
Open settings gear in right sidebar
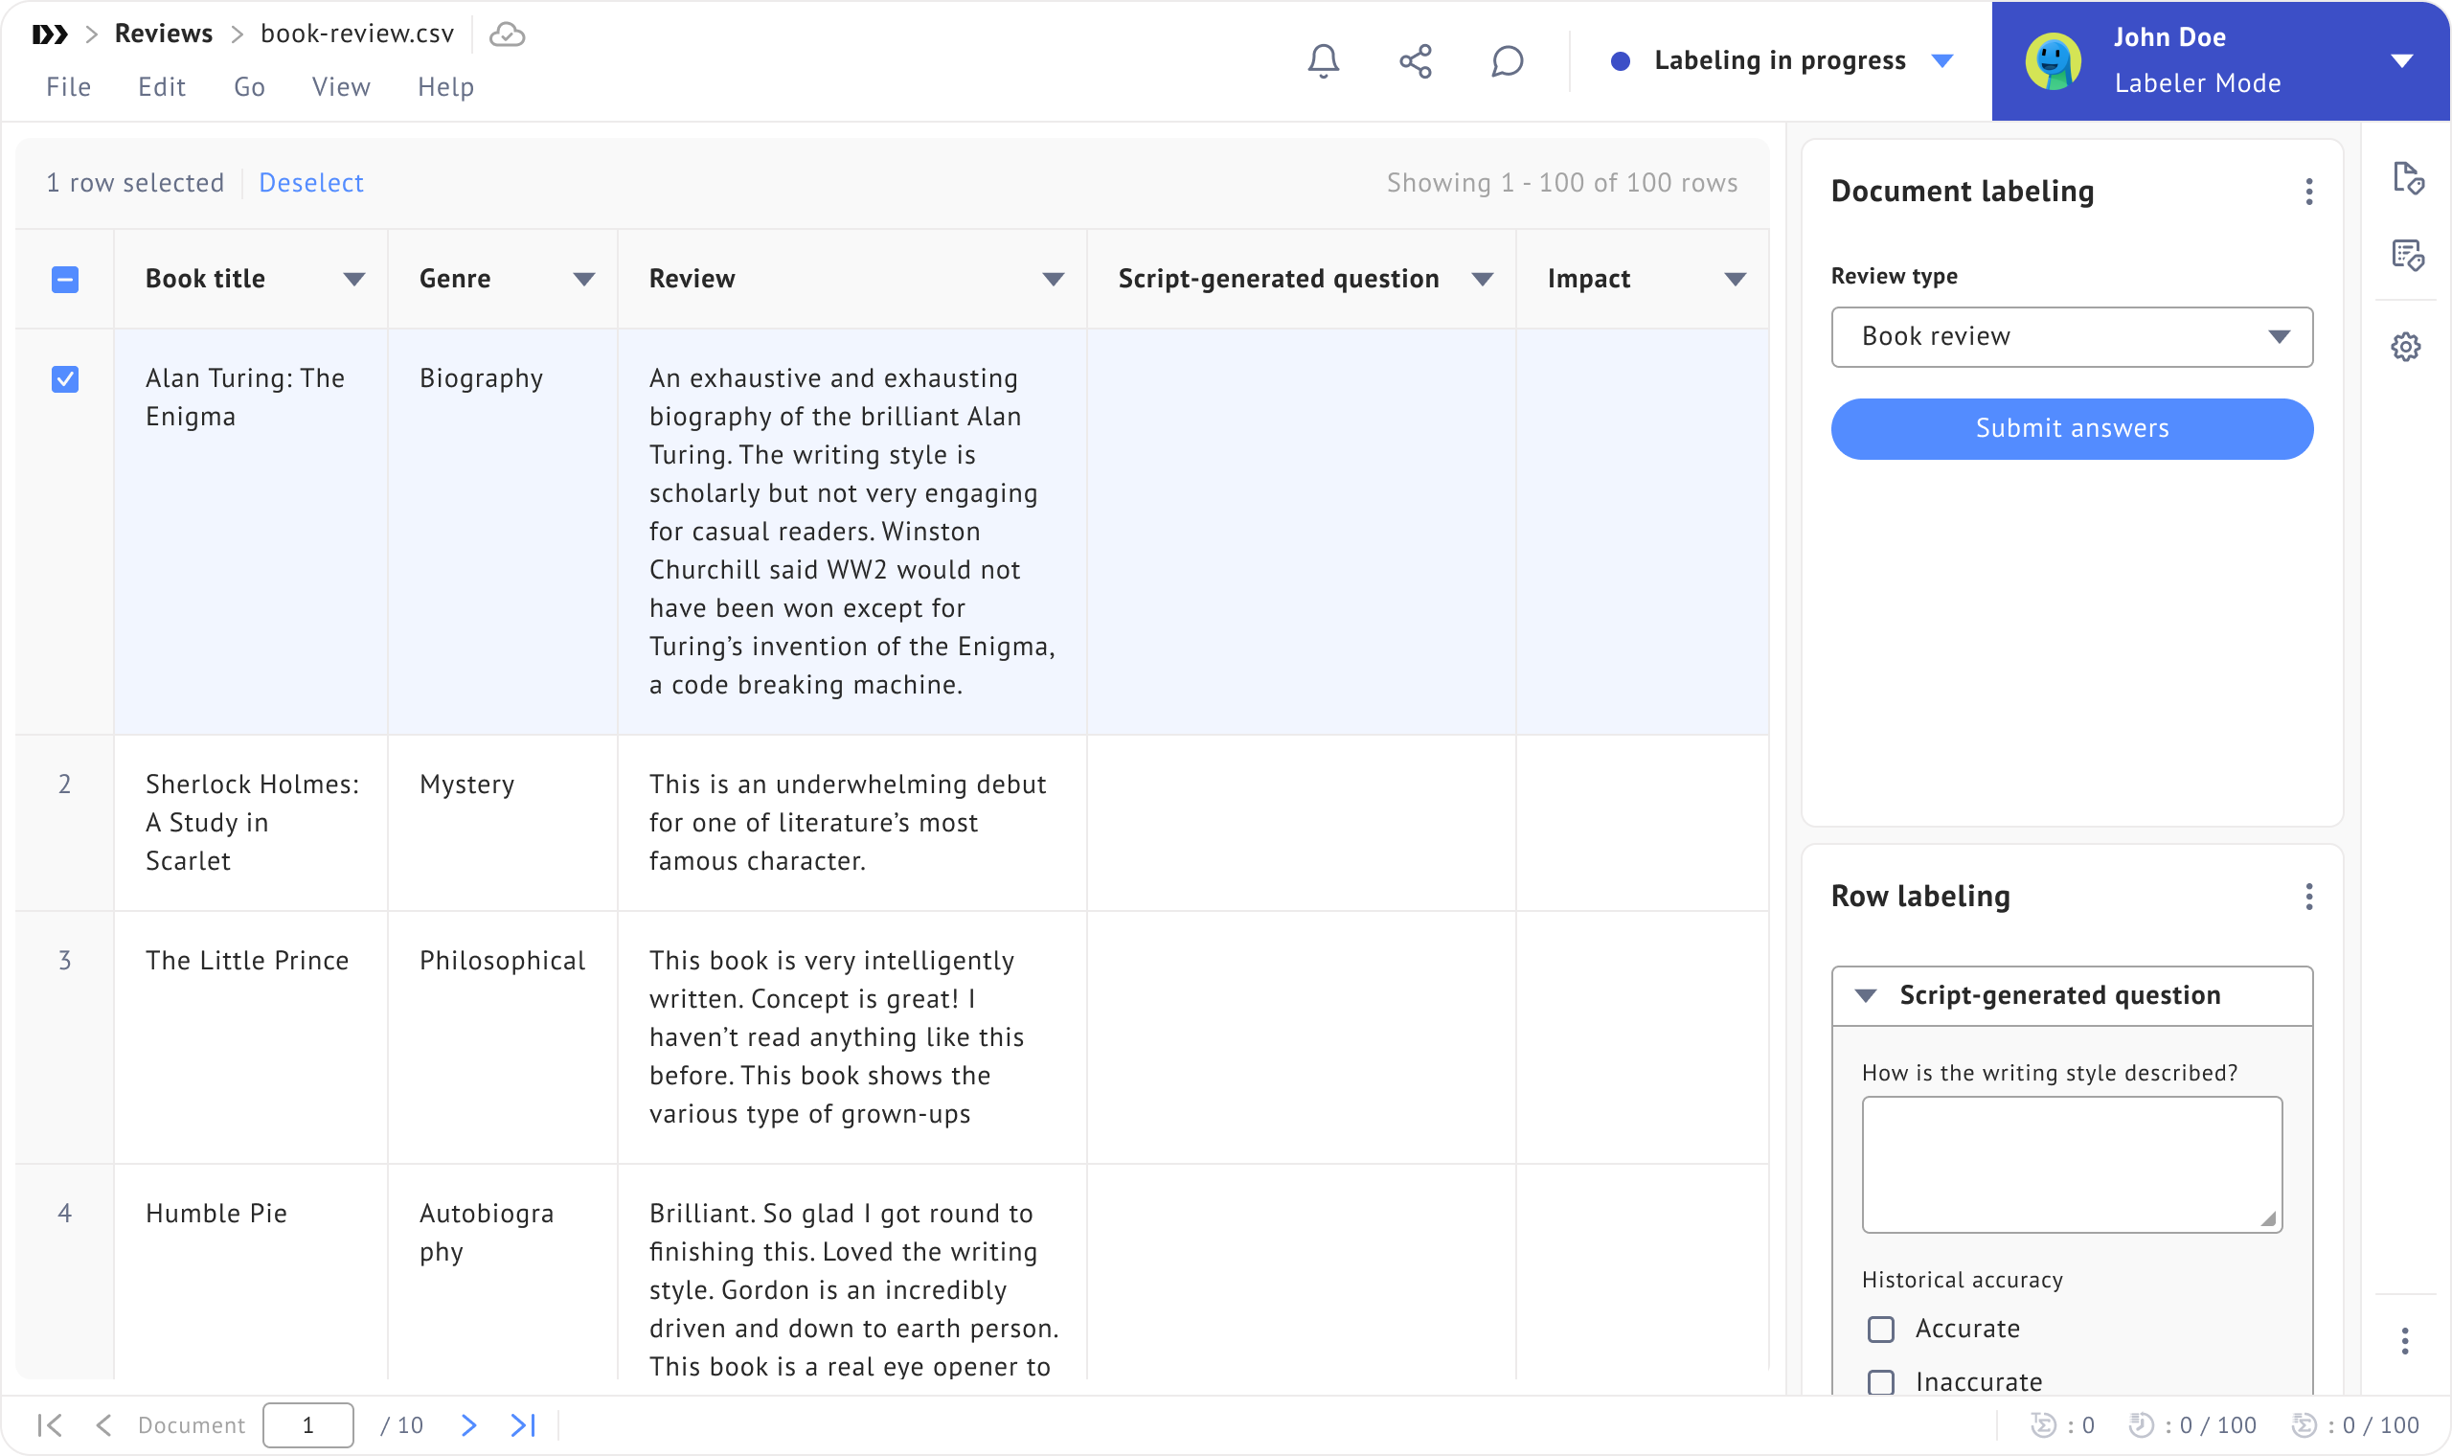pyautogui.click(x=2405, y=347)
